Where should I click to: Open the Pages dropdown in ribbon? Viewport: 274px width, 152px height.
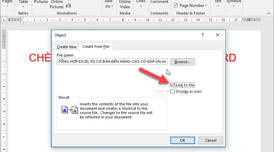pyautogui.click(x=8, y=4)
